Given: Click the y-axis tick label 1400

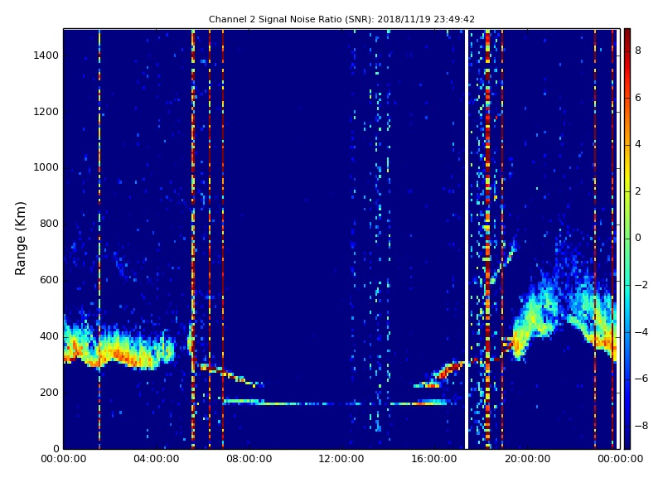Looking at the screenshot, I should (46, 55).
